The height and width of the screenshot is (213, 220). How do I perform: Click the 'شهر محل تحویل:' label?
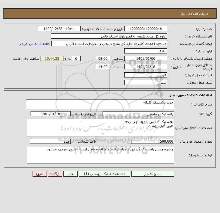coord(200,83)
